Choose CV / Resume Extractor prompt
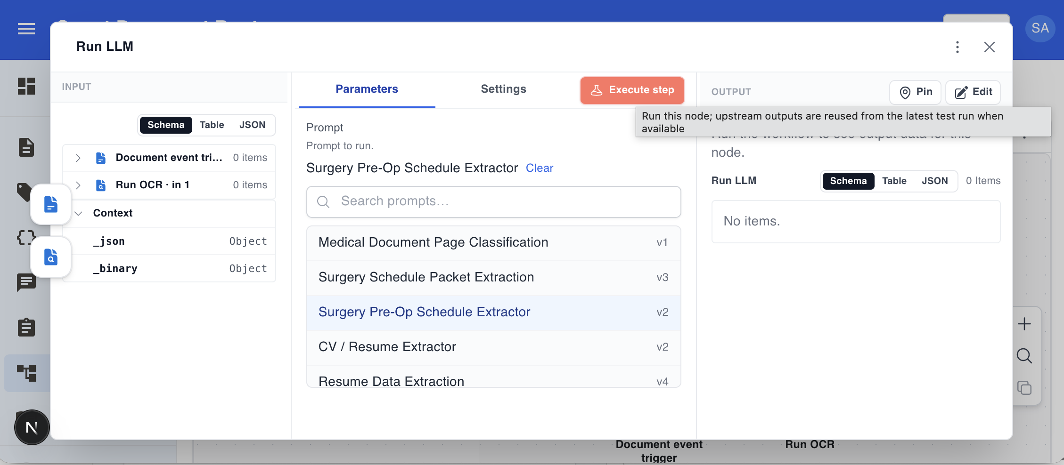 point(494,347)
